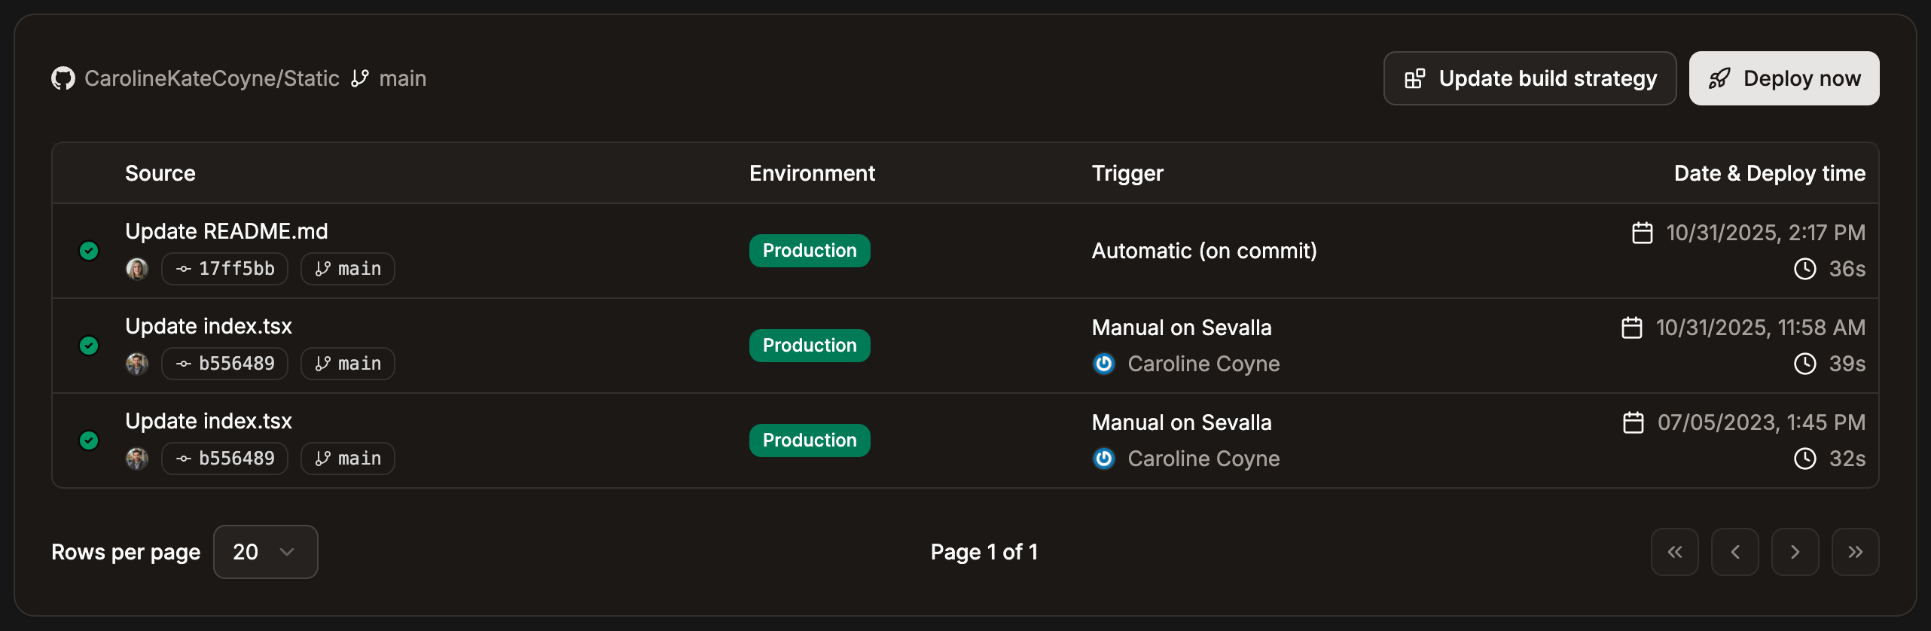The image size is (1931, 631).
Task: Click the calendar icon beside 10/31/2025, 2:17 PM
Action: 1641,232
